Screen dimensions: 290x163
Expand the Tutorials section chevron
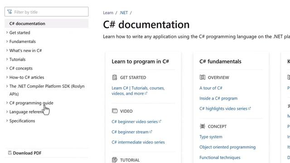pos(7,59)
